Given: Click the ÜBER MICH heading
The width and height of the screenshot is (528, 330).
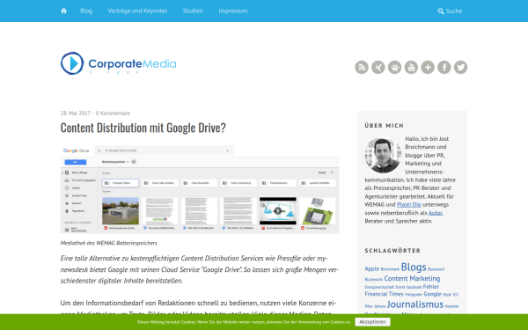Looking at the screenshot, I should point(384,126).
